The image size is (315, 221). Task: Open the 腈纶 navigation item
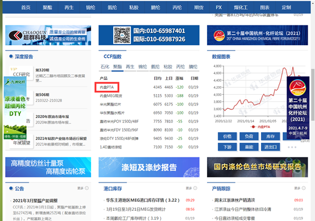pos(155,7)
